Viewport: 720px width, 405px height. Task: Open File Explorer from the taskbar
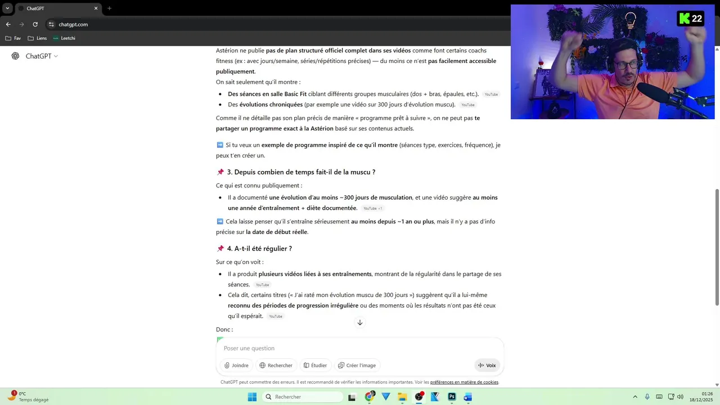point(402,397)
